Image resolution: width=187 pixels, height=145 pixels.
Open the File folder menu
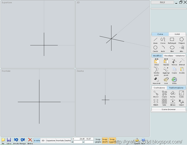3,141
